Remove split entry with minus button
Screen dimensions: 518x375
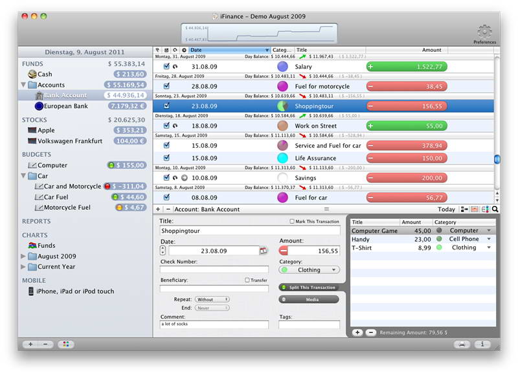(x=370, y=332)
